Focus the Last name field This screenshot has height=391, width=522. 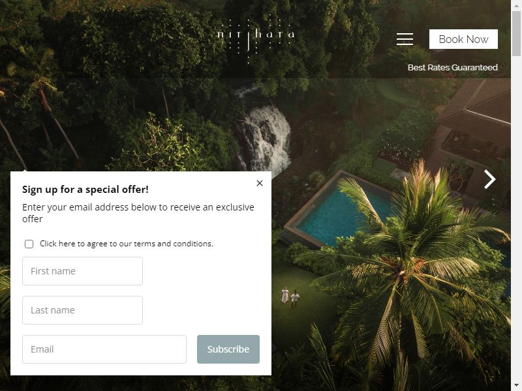click(82, 310)
